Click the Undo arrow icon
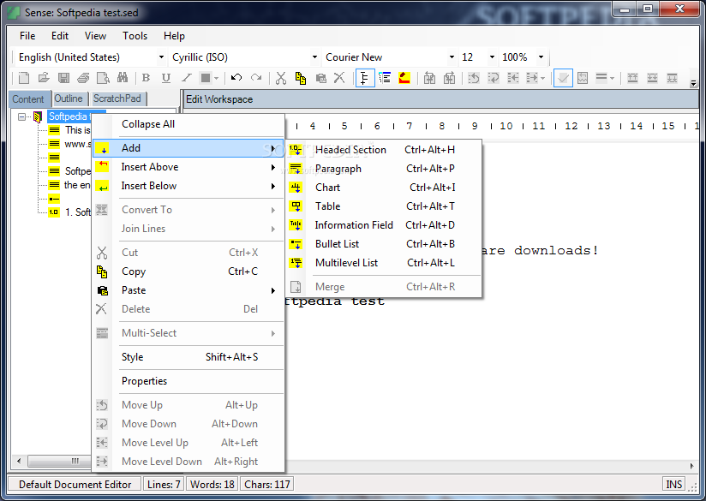 (236, 78)
